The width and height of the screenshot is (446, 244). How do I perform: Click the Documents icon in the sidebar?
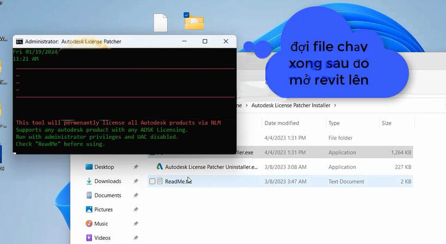pos(89,195)
